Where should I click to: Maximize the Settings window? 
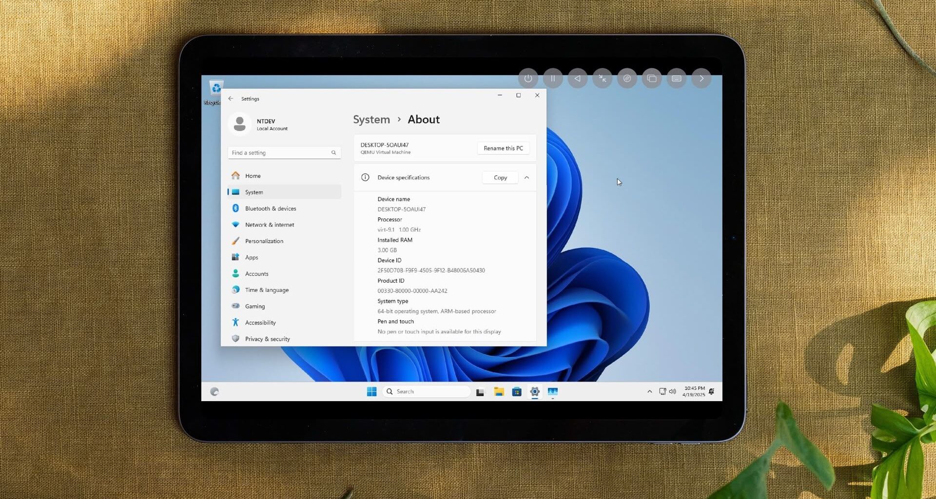[x=518, y=96]
